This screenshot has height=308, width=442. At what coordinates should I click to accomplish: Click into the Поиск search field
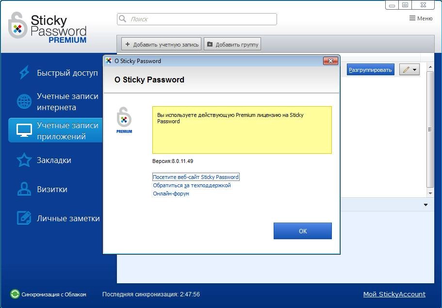click(x=197, y=19)
